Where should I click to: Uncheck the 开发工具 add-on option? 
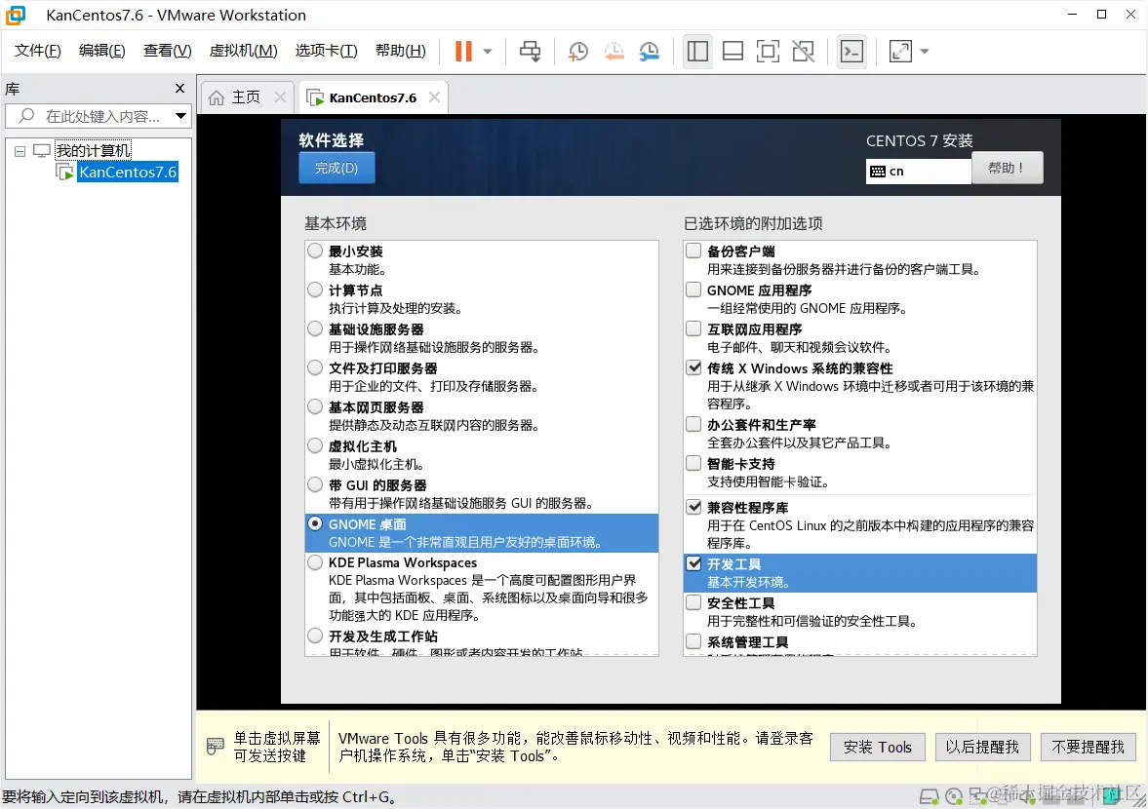pos(694,563)
